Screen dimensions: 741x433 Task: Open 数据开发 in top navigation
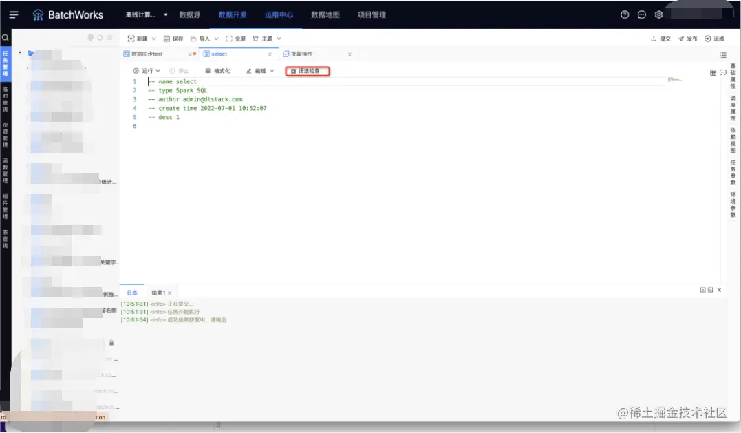[x=233, y=14]
